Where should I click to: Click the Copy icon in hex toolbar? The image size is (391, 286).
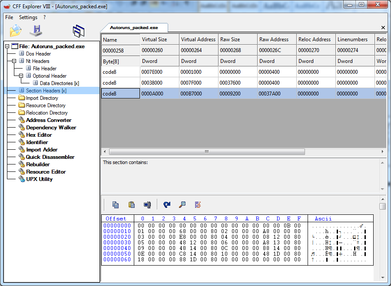[x=116, y=205]
